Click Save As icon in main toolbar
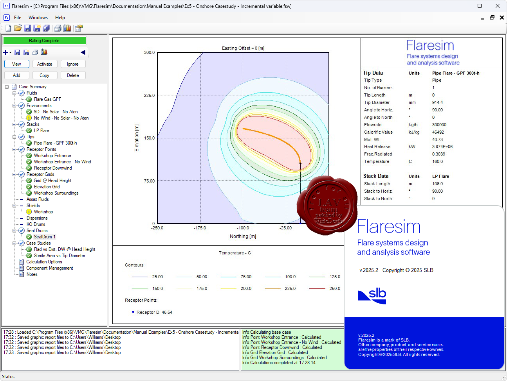The height and width of the screenshot is (381, 507). coord(37,28)
